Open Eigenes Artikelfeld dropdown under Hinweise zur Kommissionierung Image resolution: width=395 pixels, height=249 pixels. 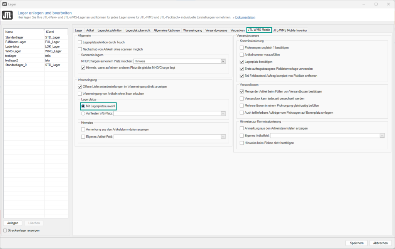tap(381, 135)
